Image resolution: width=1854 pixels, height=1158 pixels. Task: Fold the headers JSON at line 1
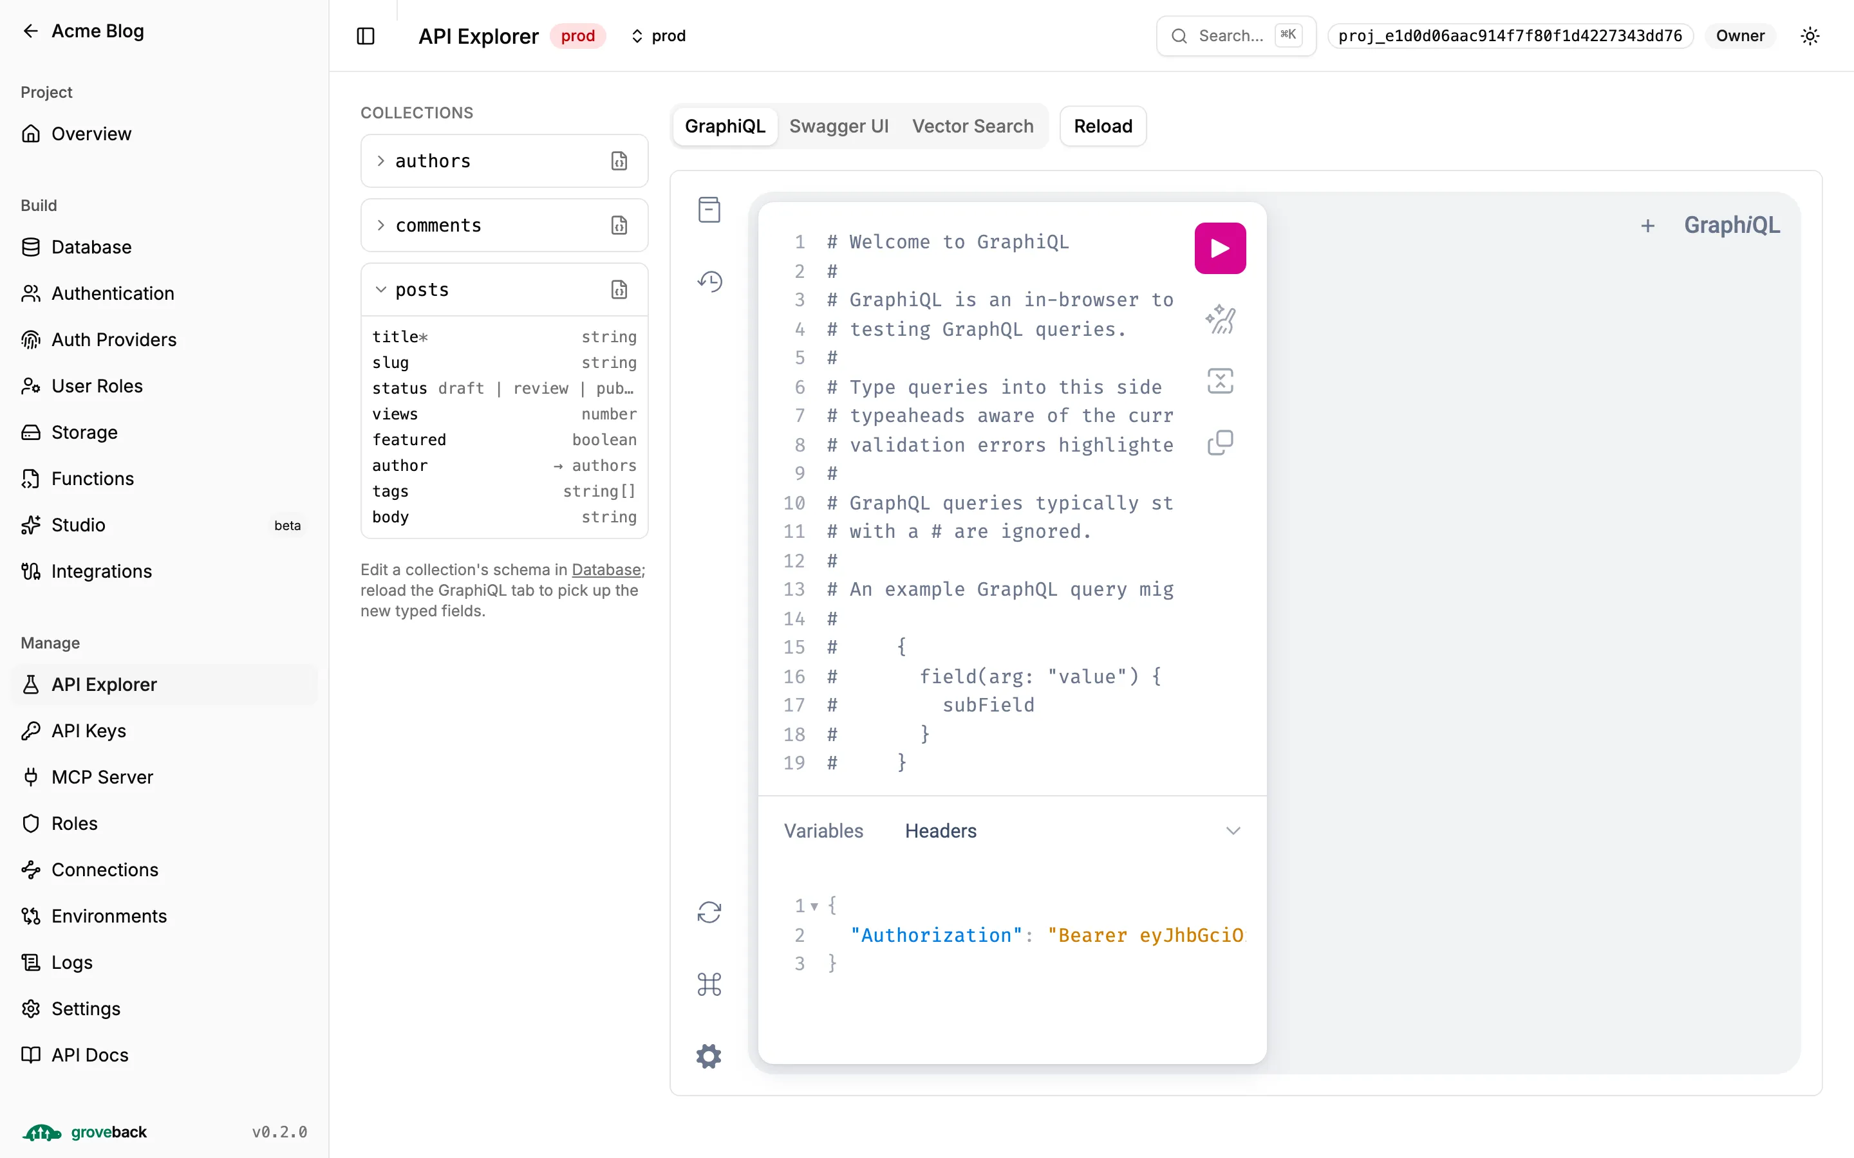coord(814,906)
